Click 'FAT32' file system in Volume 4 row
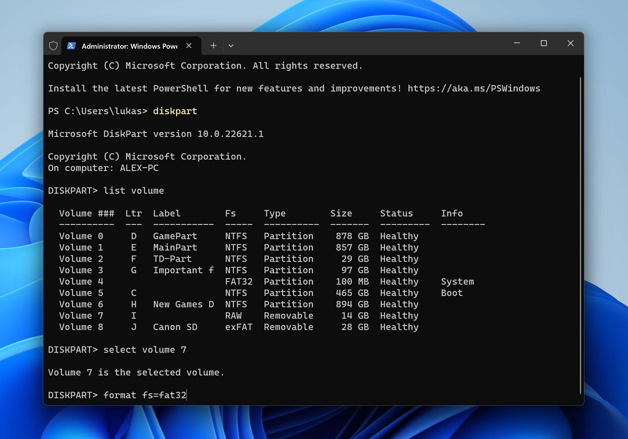The image size is (628, 439). [x=239, y=281]
